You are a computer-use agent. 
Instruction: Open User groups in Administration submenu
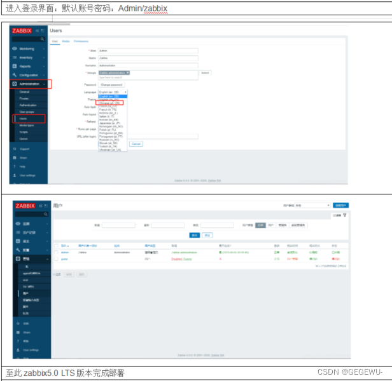27,112
